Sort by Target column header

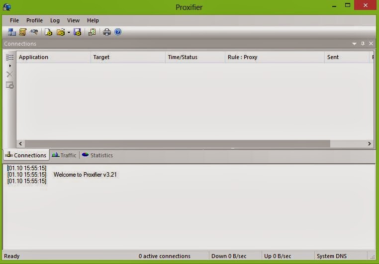pyautogui.click(x=128, y=57)
